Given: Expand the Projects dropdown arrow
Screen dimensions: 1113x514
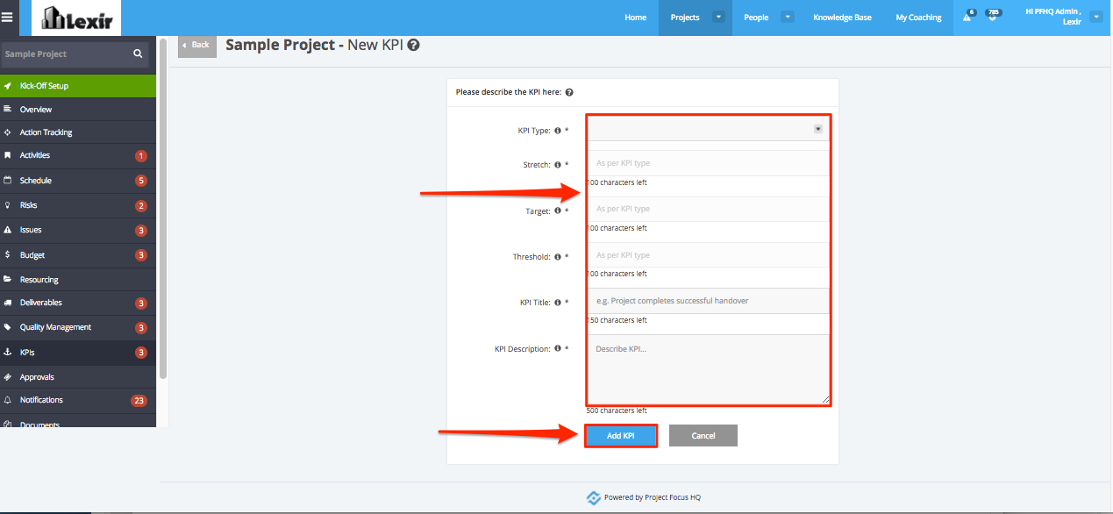Looking at the screenshot, I should pos(718,17).
